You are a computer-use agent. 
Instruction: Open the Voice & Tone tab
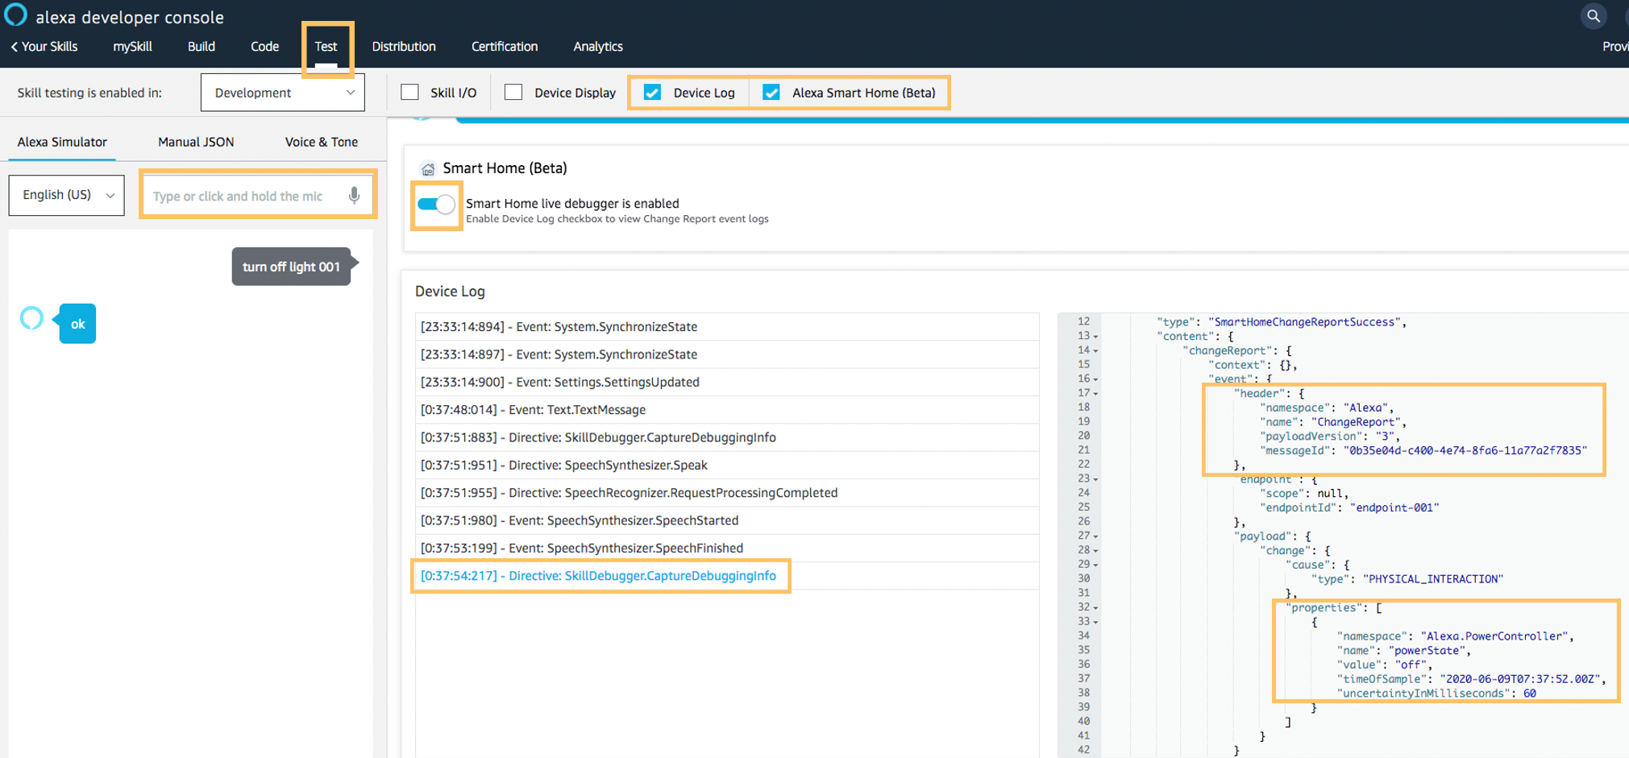coord(321,142)
